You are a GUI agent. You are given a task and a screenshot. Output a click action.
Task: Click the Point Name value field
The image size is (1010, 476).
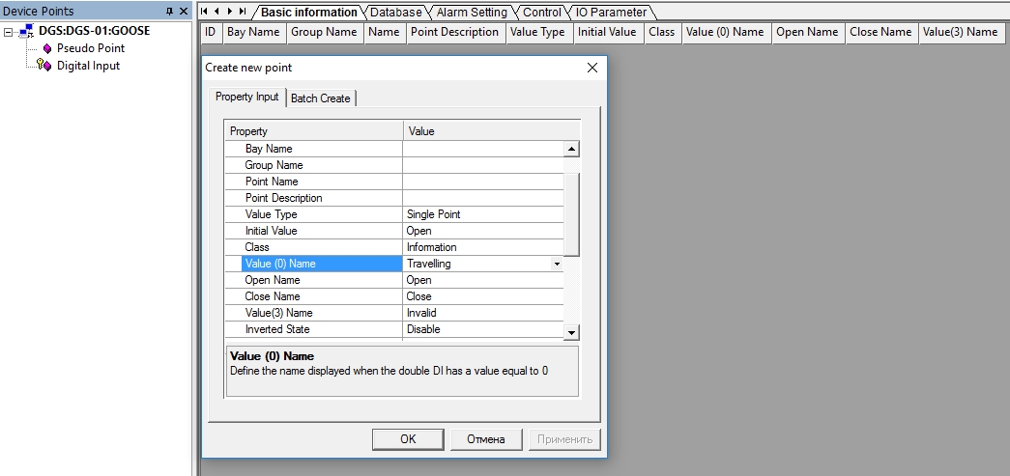tap(483, 182)
